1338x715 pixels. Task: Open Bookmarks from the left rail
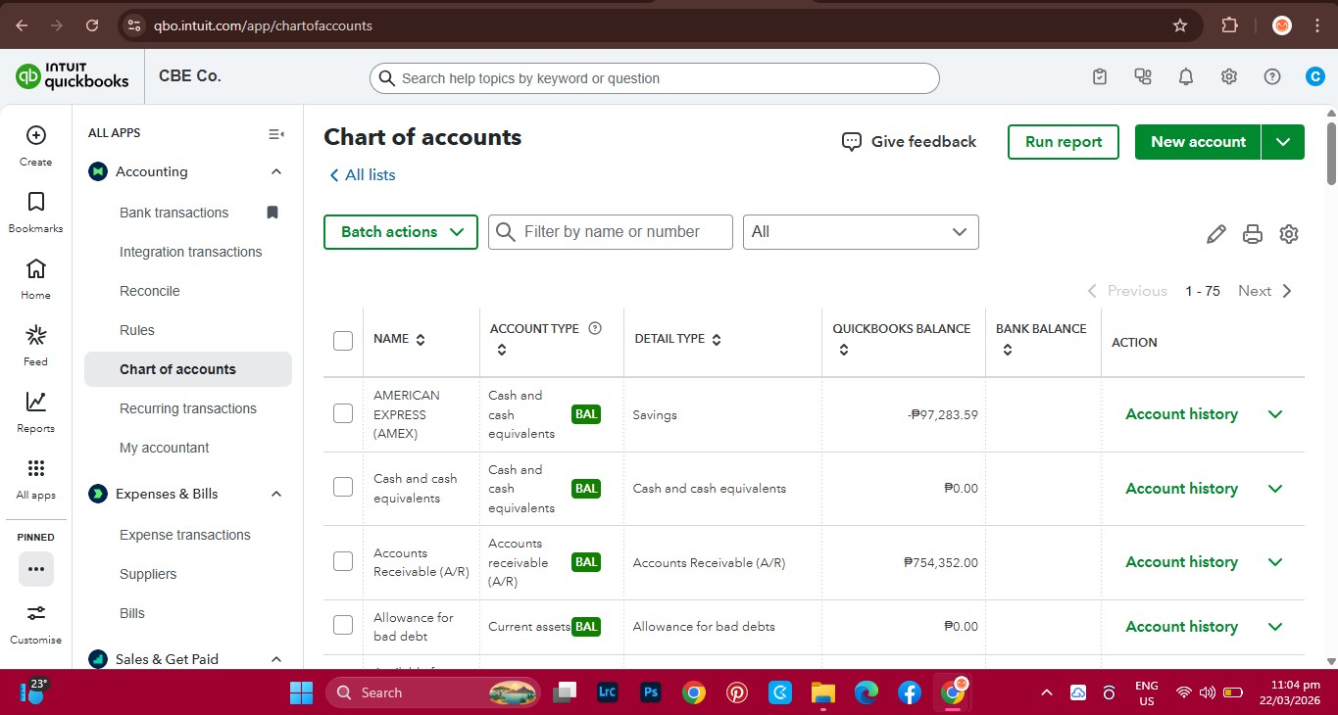coord(36,202)
